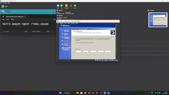Screen dimensions: 169x95
Task: Select Collecting information setup step radio
Action: click(62, 30)
